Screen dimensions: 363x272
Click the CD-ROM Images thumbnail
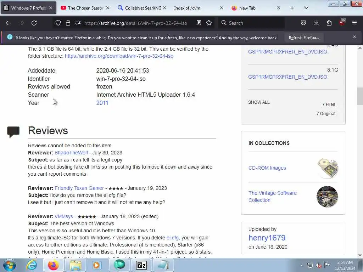[327, 168]
